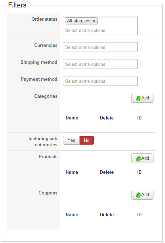Open the Shipping method options selector
Image resolution: width=165 pixels, height=243 pixels.
click(x=100, y=64)
